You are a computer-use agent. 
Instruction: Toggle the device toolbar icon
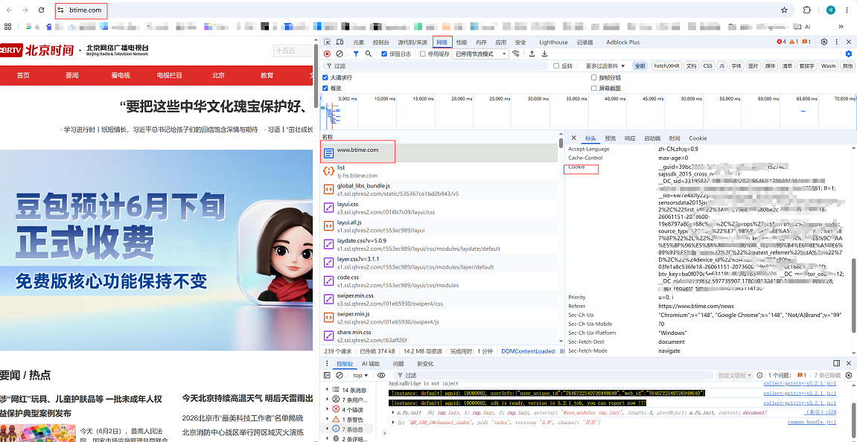[340, 42]
